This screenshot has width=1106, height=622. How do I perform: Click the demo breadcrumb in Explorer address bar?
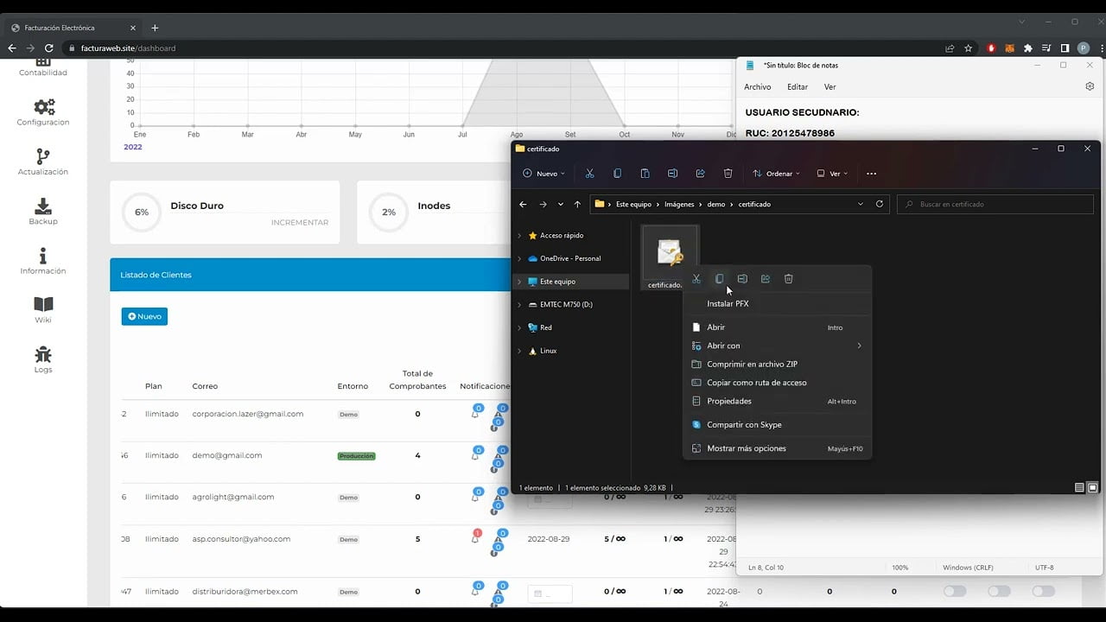pyautogui.click(x=715, y=205)
